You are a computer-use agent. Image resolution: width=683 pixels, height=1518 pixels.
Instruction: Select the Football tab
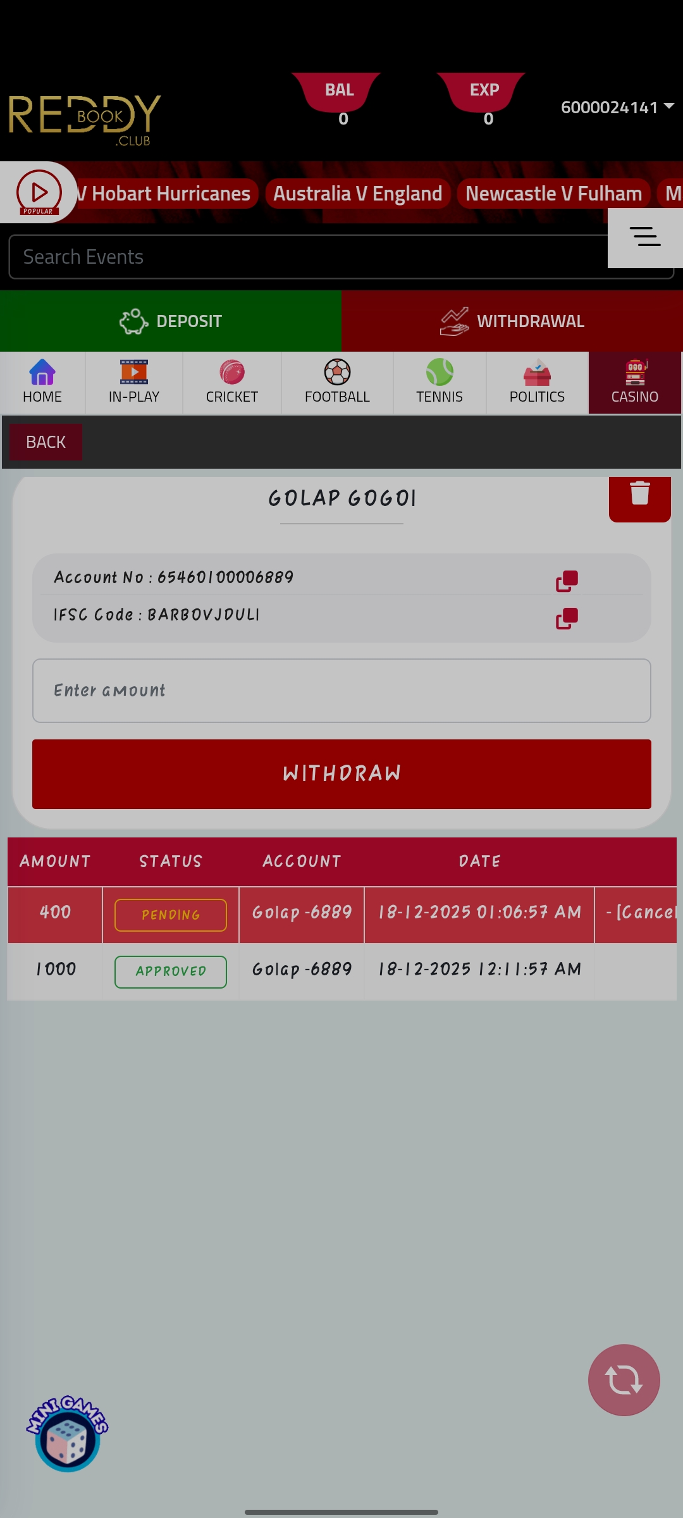pos(337,382)
